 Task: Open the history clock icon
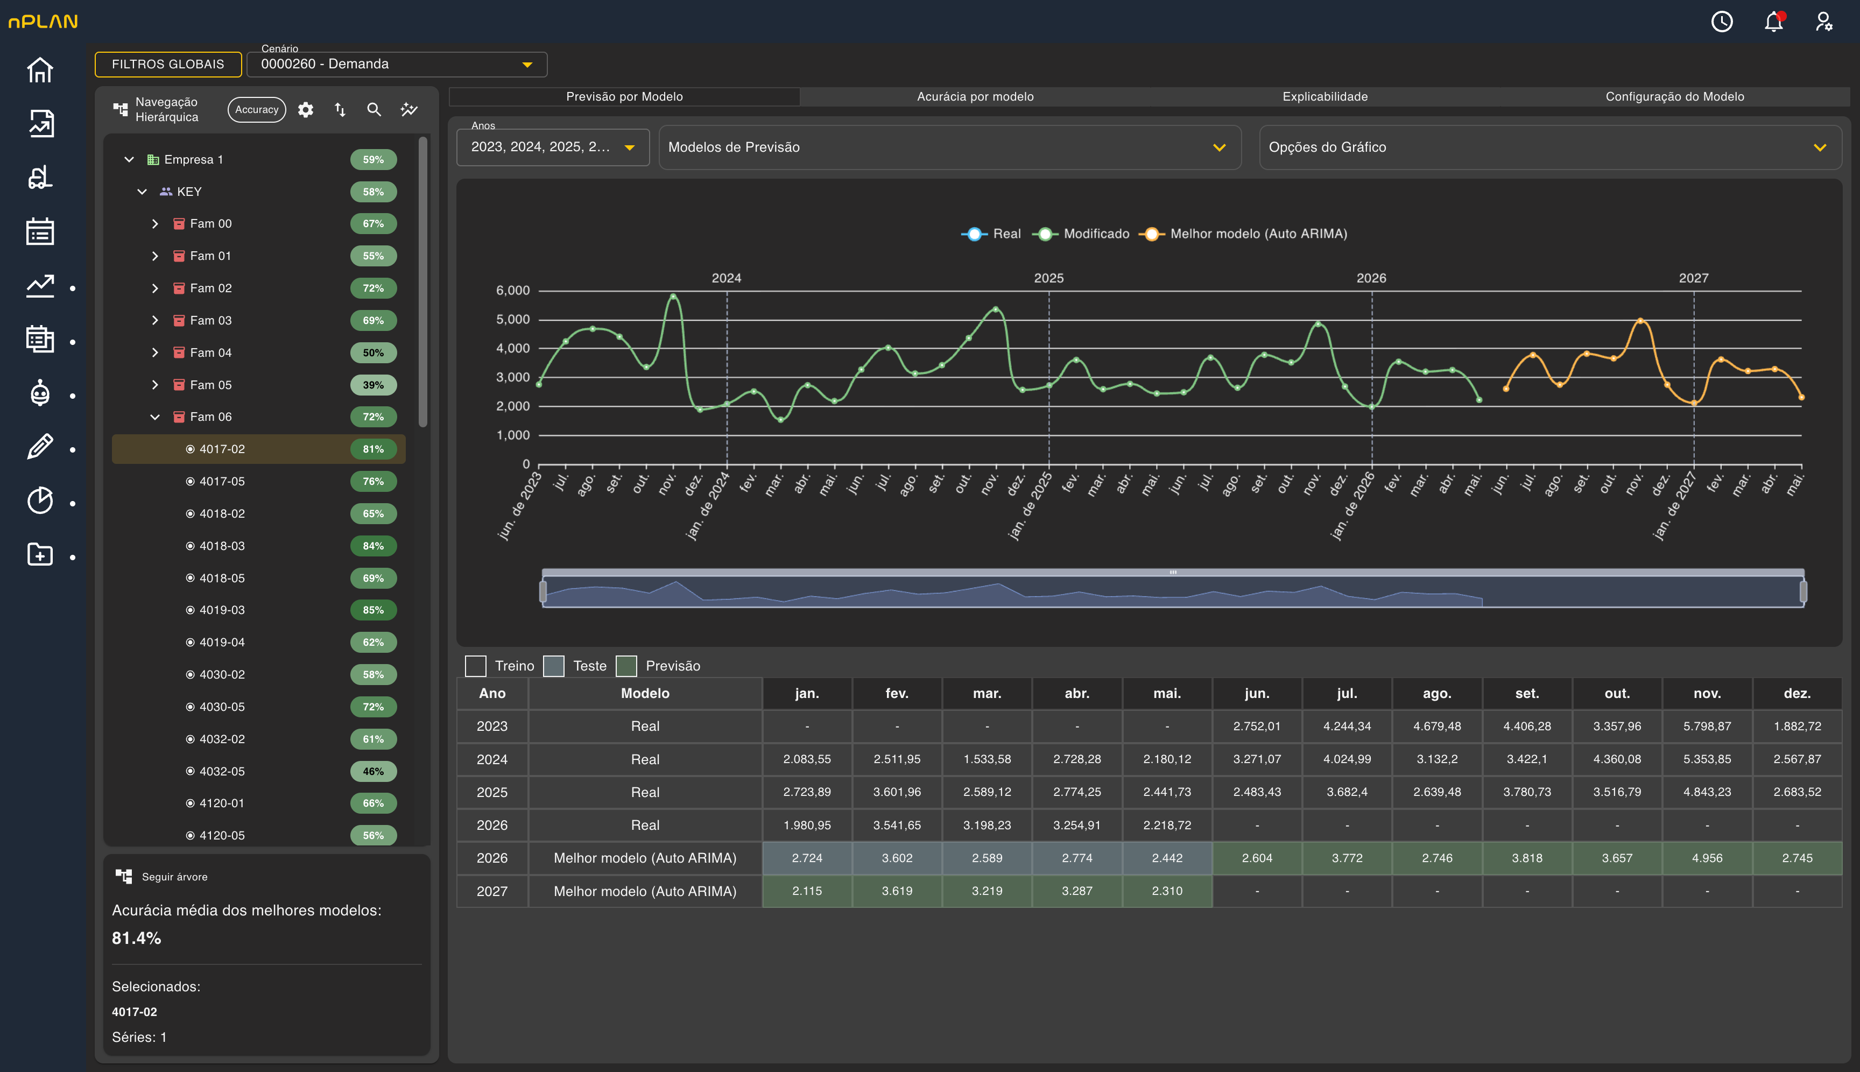(x=1722, y=22)
